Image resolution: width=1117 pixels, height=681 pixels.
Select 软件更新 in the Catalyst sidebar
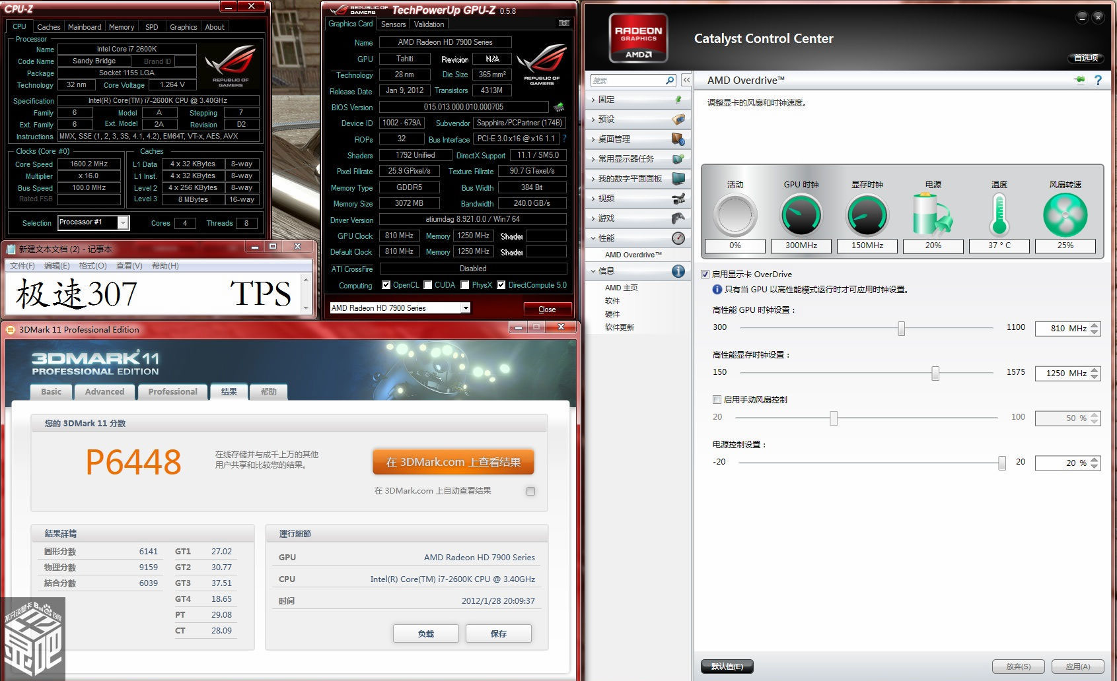620,327
